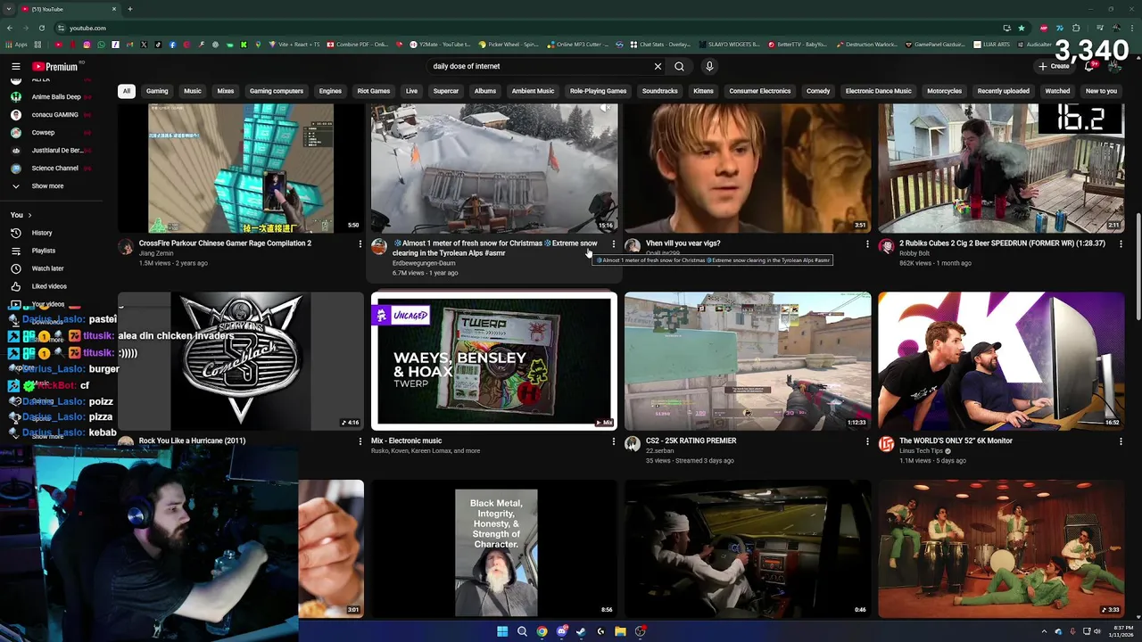This screenshot has width=1142, height=642.
Task: Open Steam from the taskbar
Action: pos(581,631)
